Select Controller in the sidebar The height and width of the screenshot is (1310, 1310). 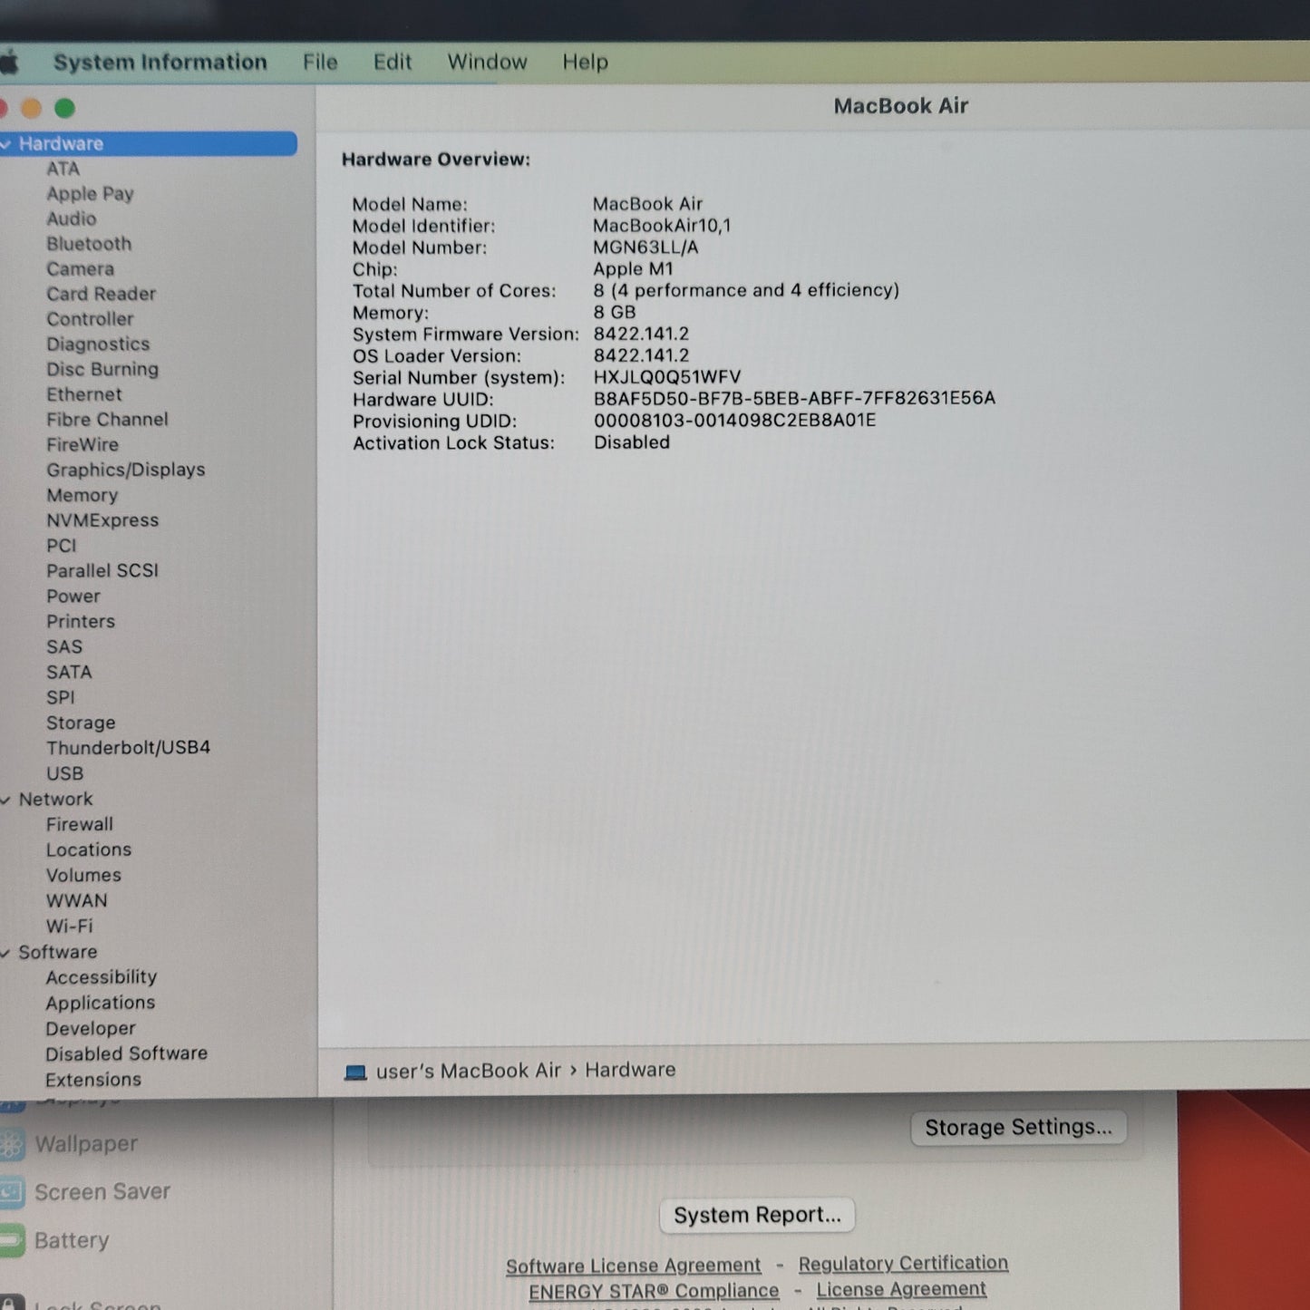tap(90, 319)
